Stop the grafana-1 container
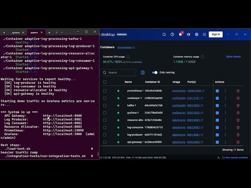 tap(217, 113)
